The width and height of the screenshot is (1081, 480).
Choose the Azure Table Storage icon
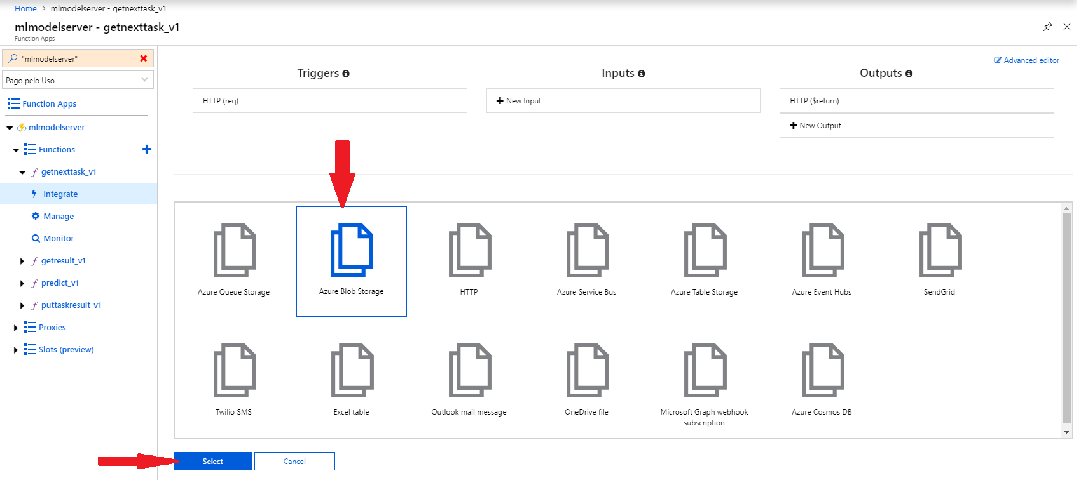tap(705, 251)
